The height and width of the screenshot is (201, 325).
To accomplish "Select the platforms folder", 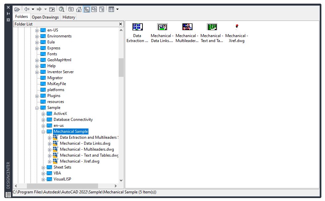I will coord(56,90).
